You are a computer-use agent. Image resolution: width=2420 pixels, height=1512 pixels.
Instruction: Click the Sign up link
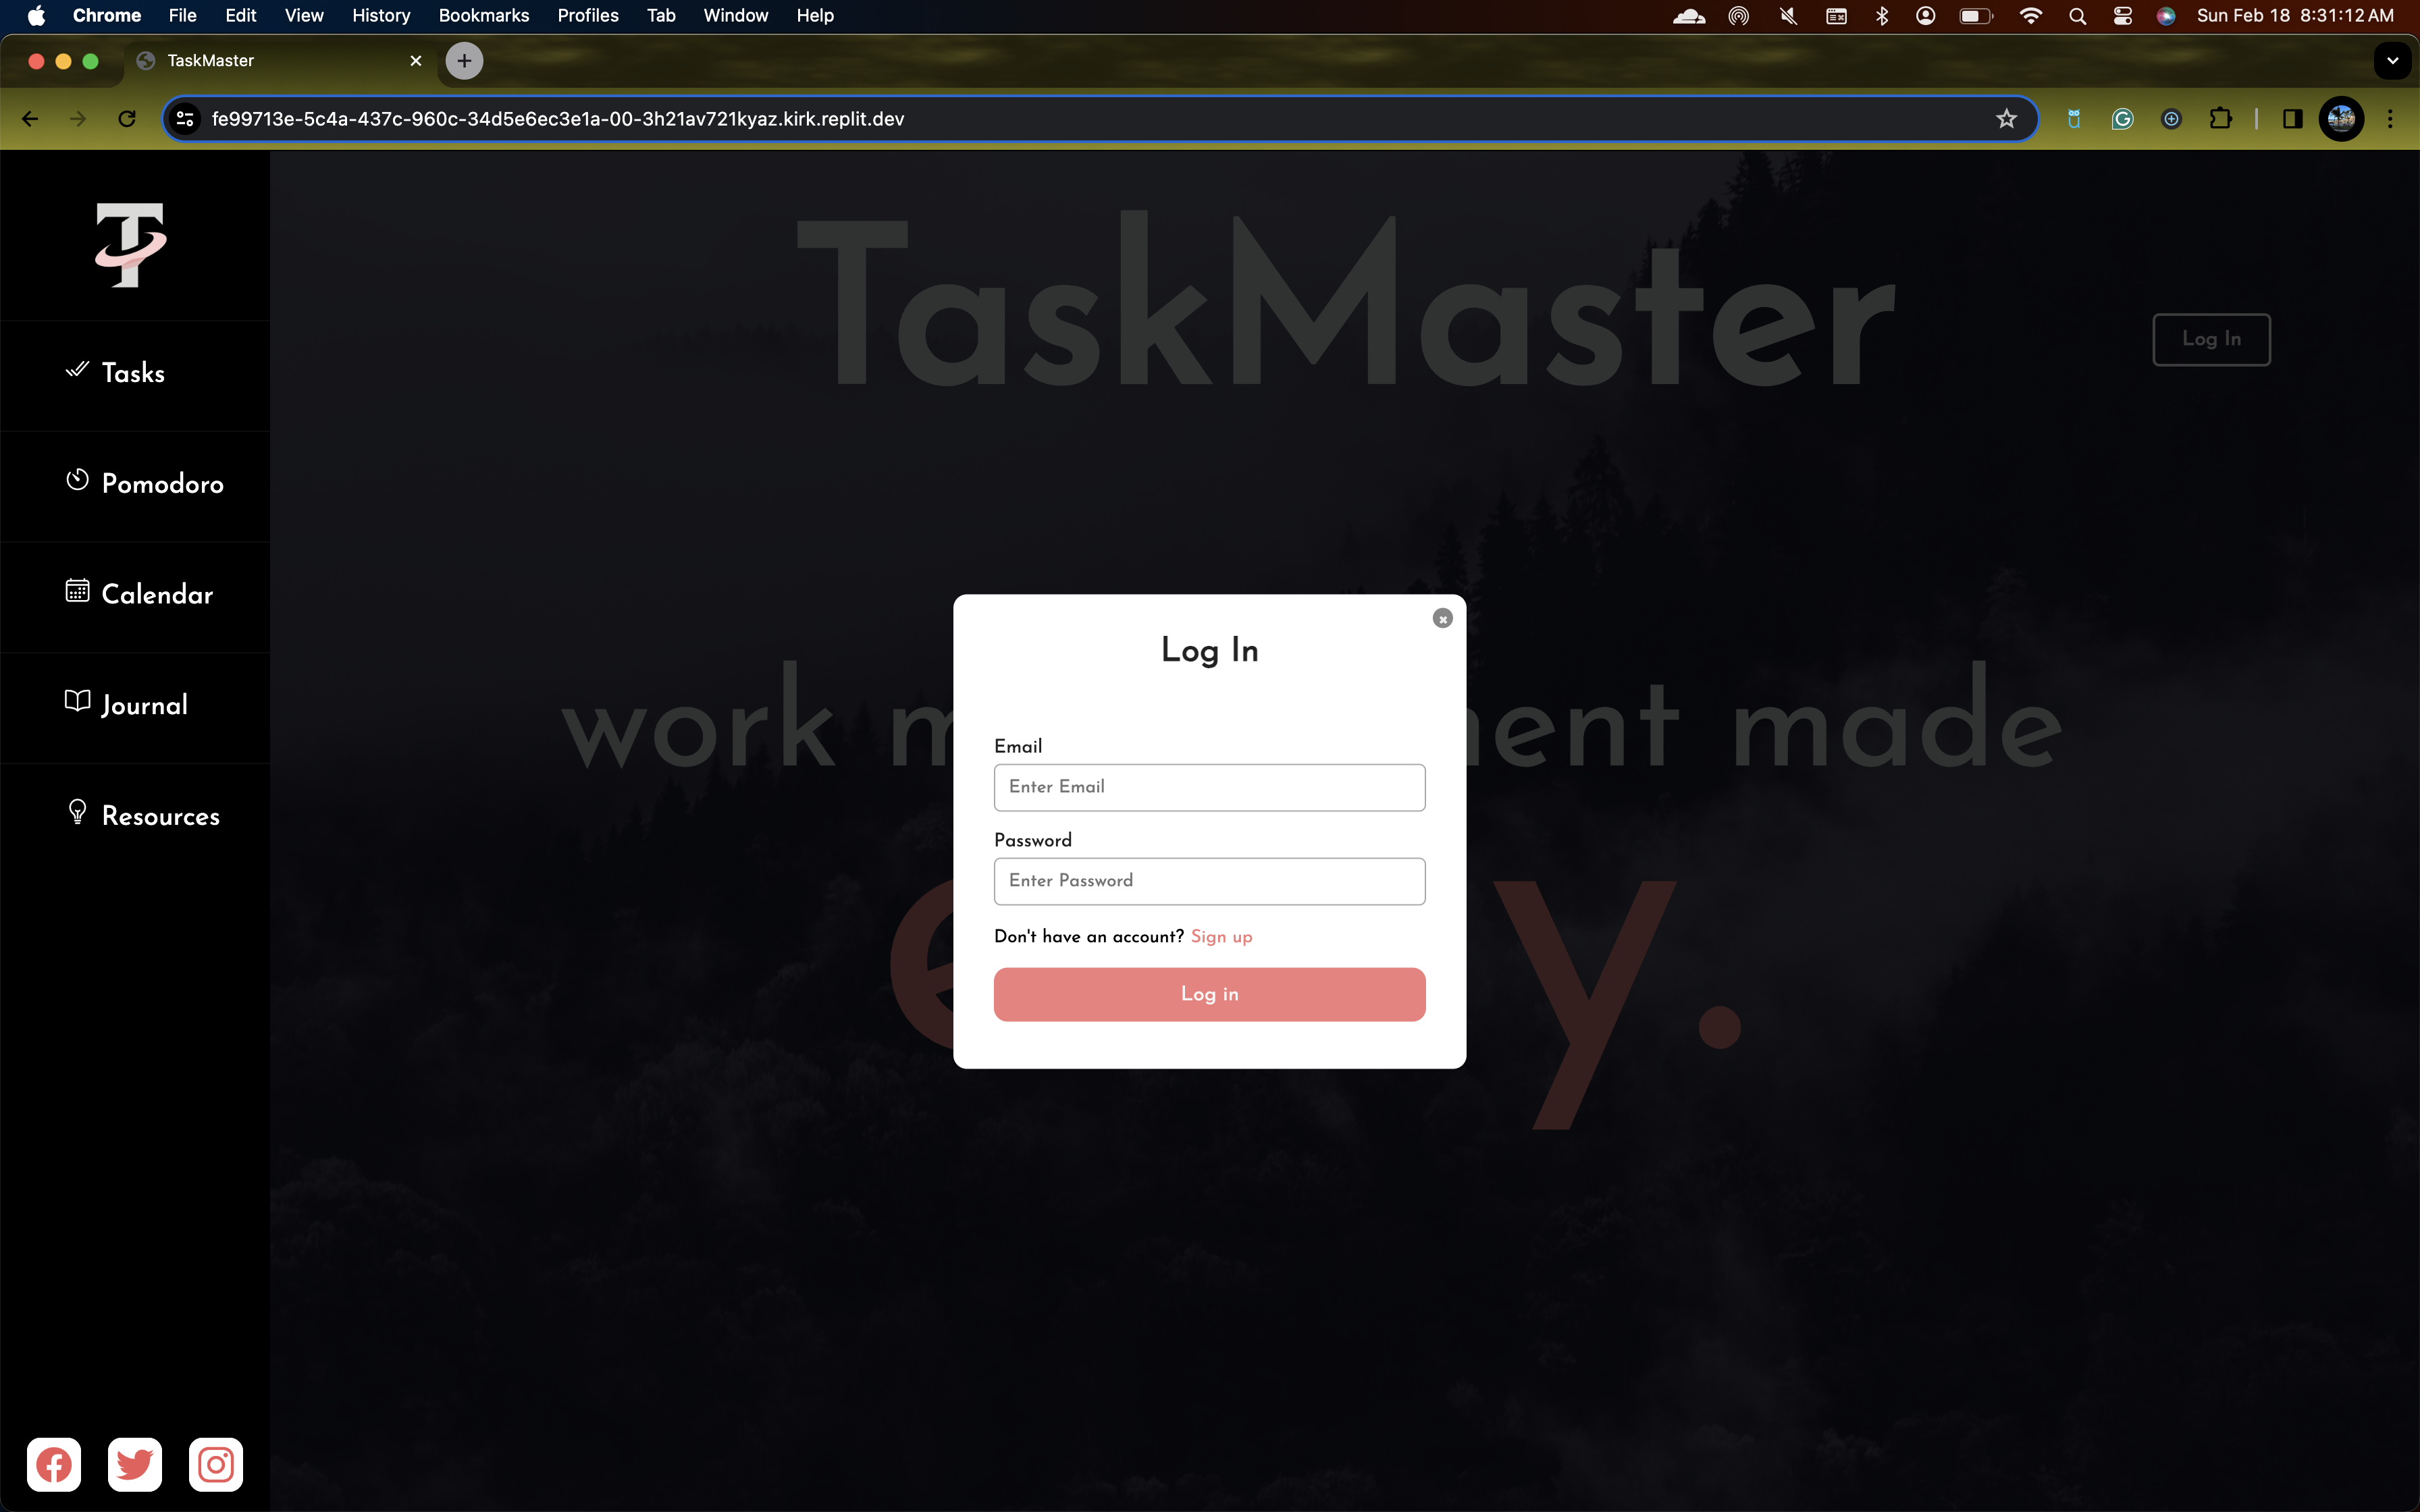pos(1221,937)
